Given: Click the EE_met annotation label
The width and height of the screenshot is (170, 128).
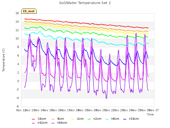Looking at the screenshot, I should click(x=29, y=11).
